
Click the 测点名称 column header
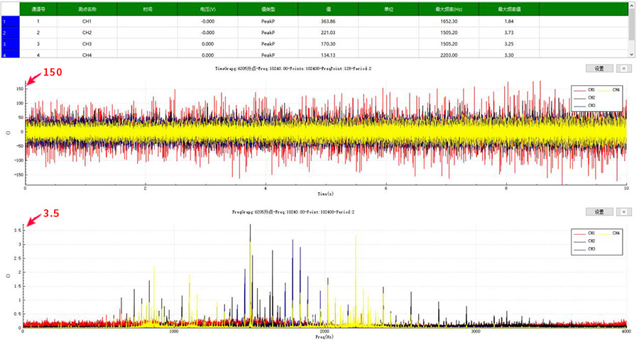point(87,10)
